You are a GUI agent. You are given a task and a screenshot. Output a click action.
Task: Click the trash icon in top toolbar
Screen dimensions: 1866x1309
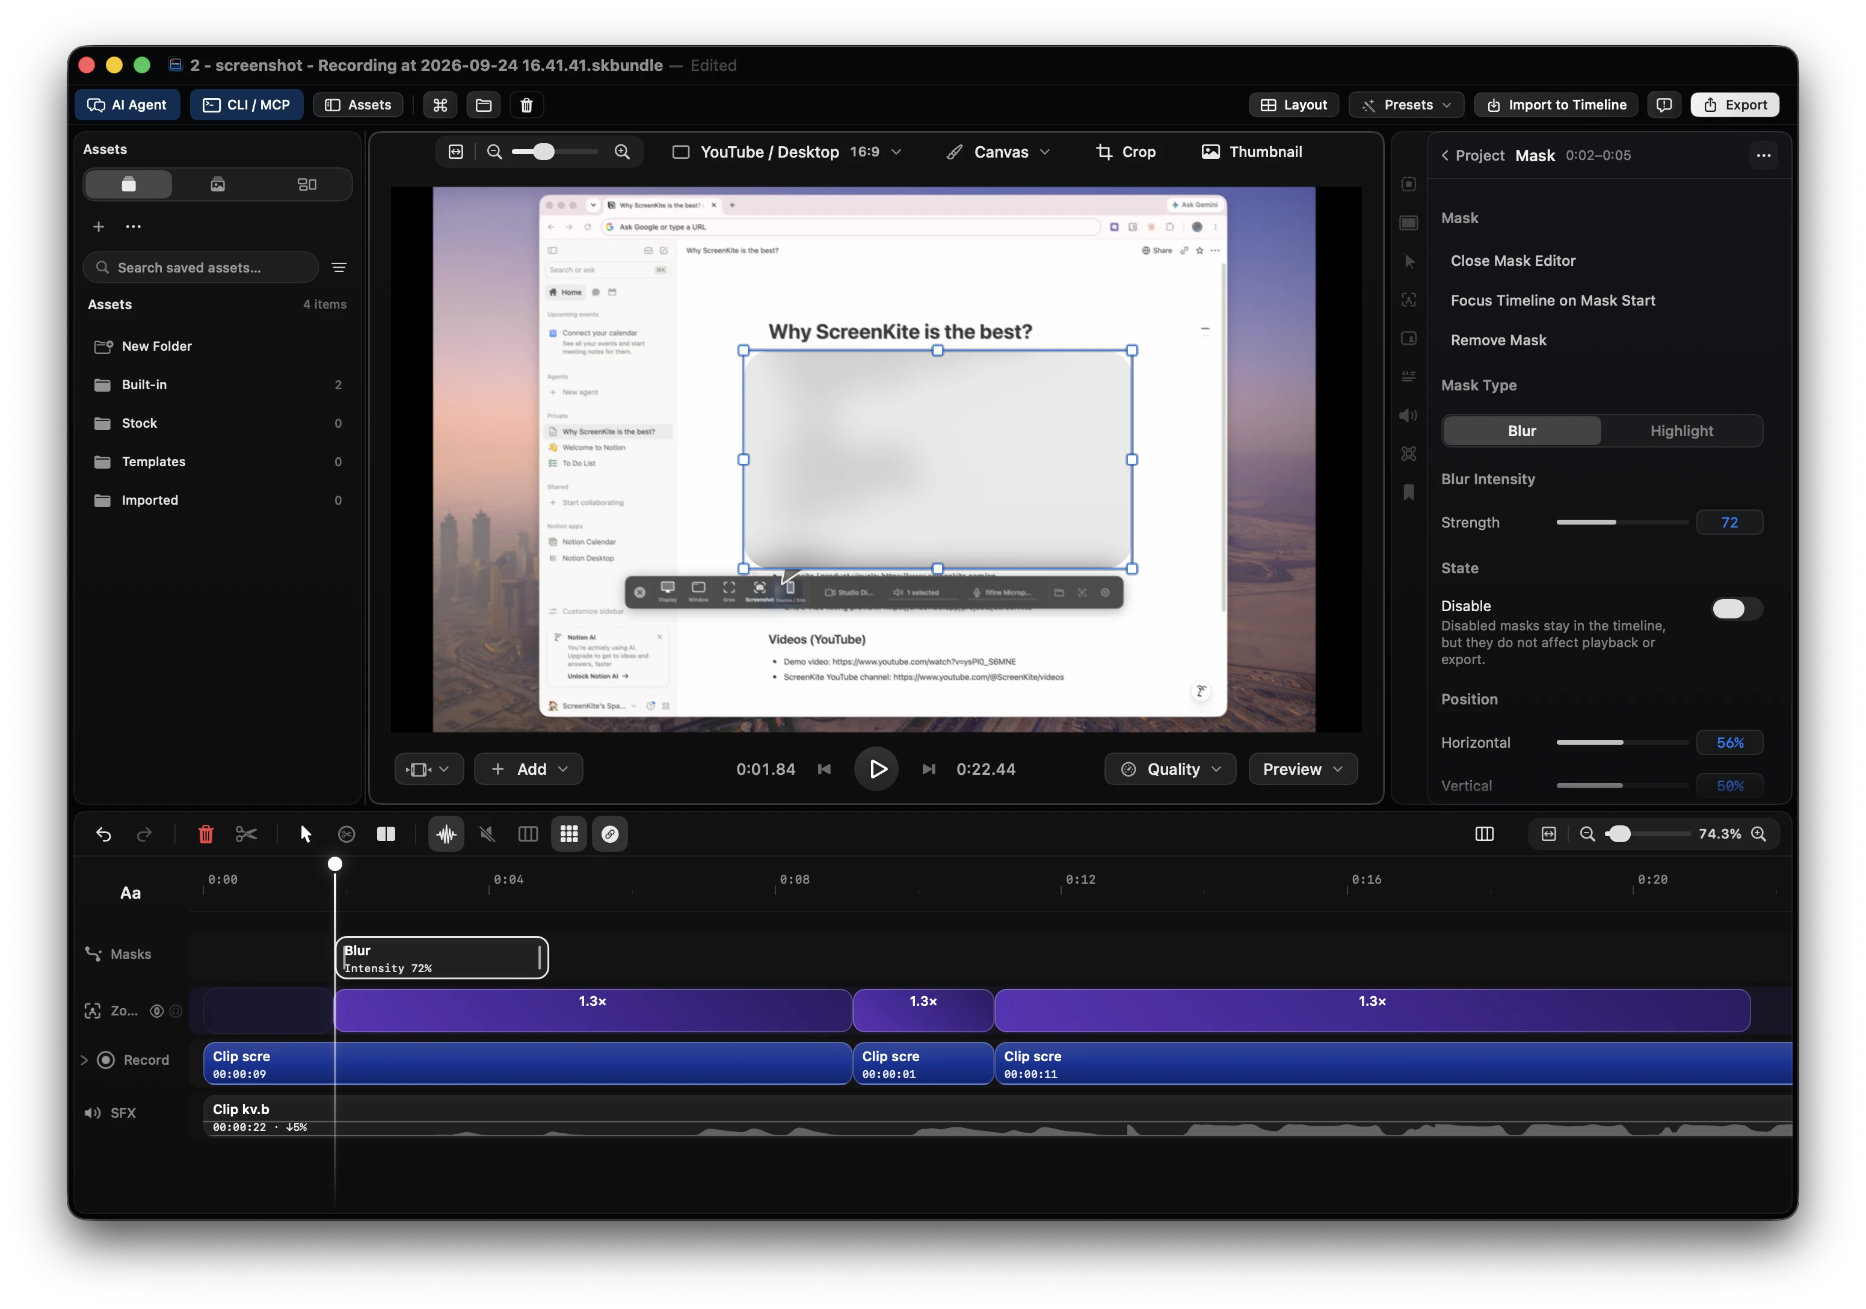click(x=526, y=105)
